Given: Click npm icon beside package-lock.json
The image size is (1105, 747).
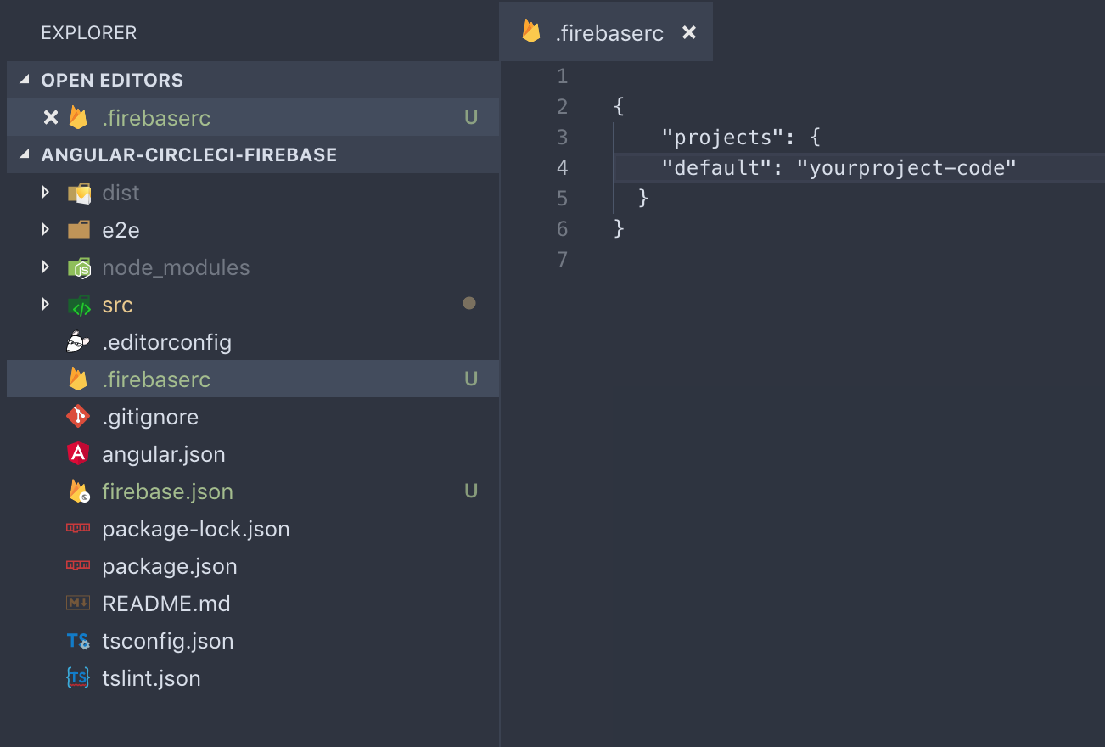Looking at the screenshot, I should pos(78,528).
